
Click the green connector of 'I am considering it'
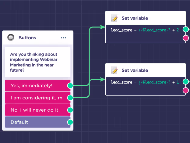70,98
